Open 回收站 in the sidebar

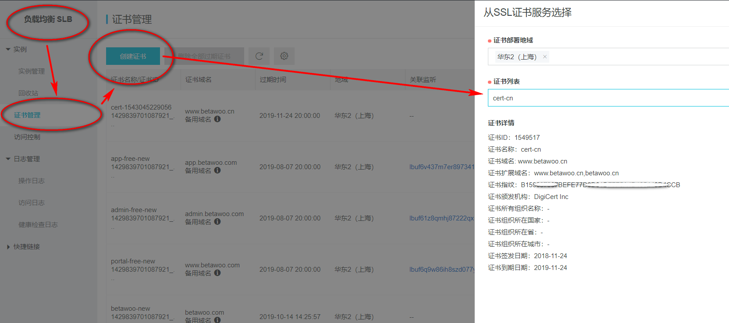[28, 93]
